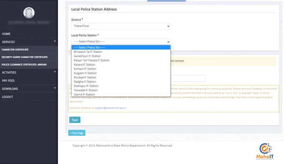Choose the ----Select Police Stn---- option
Viewport: 284px width, 164px height.
click(x=121, y=47)
